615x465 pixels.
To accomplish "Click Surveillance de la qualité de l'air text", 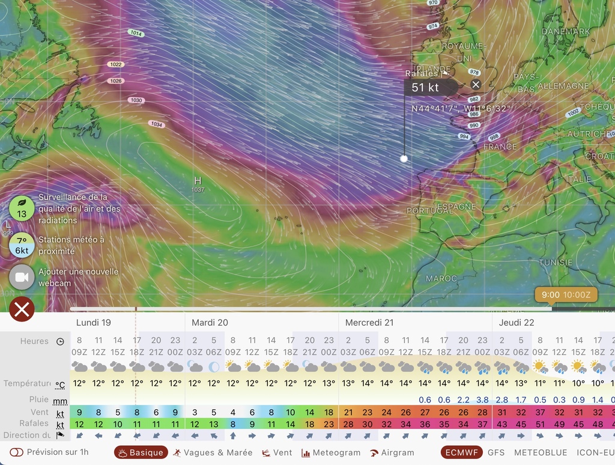I will pyautogui.click(x=79, y=208).
